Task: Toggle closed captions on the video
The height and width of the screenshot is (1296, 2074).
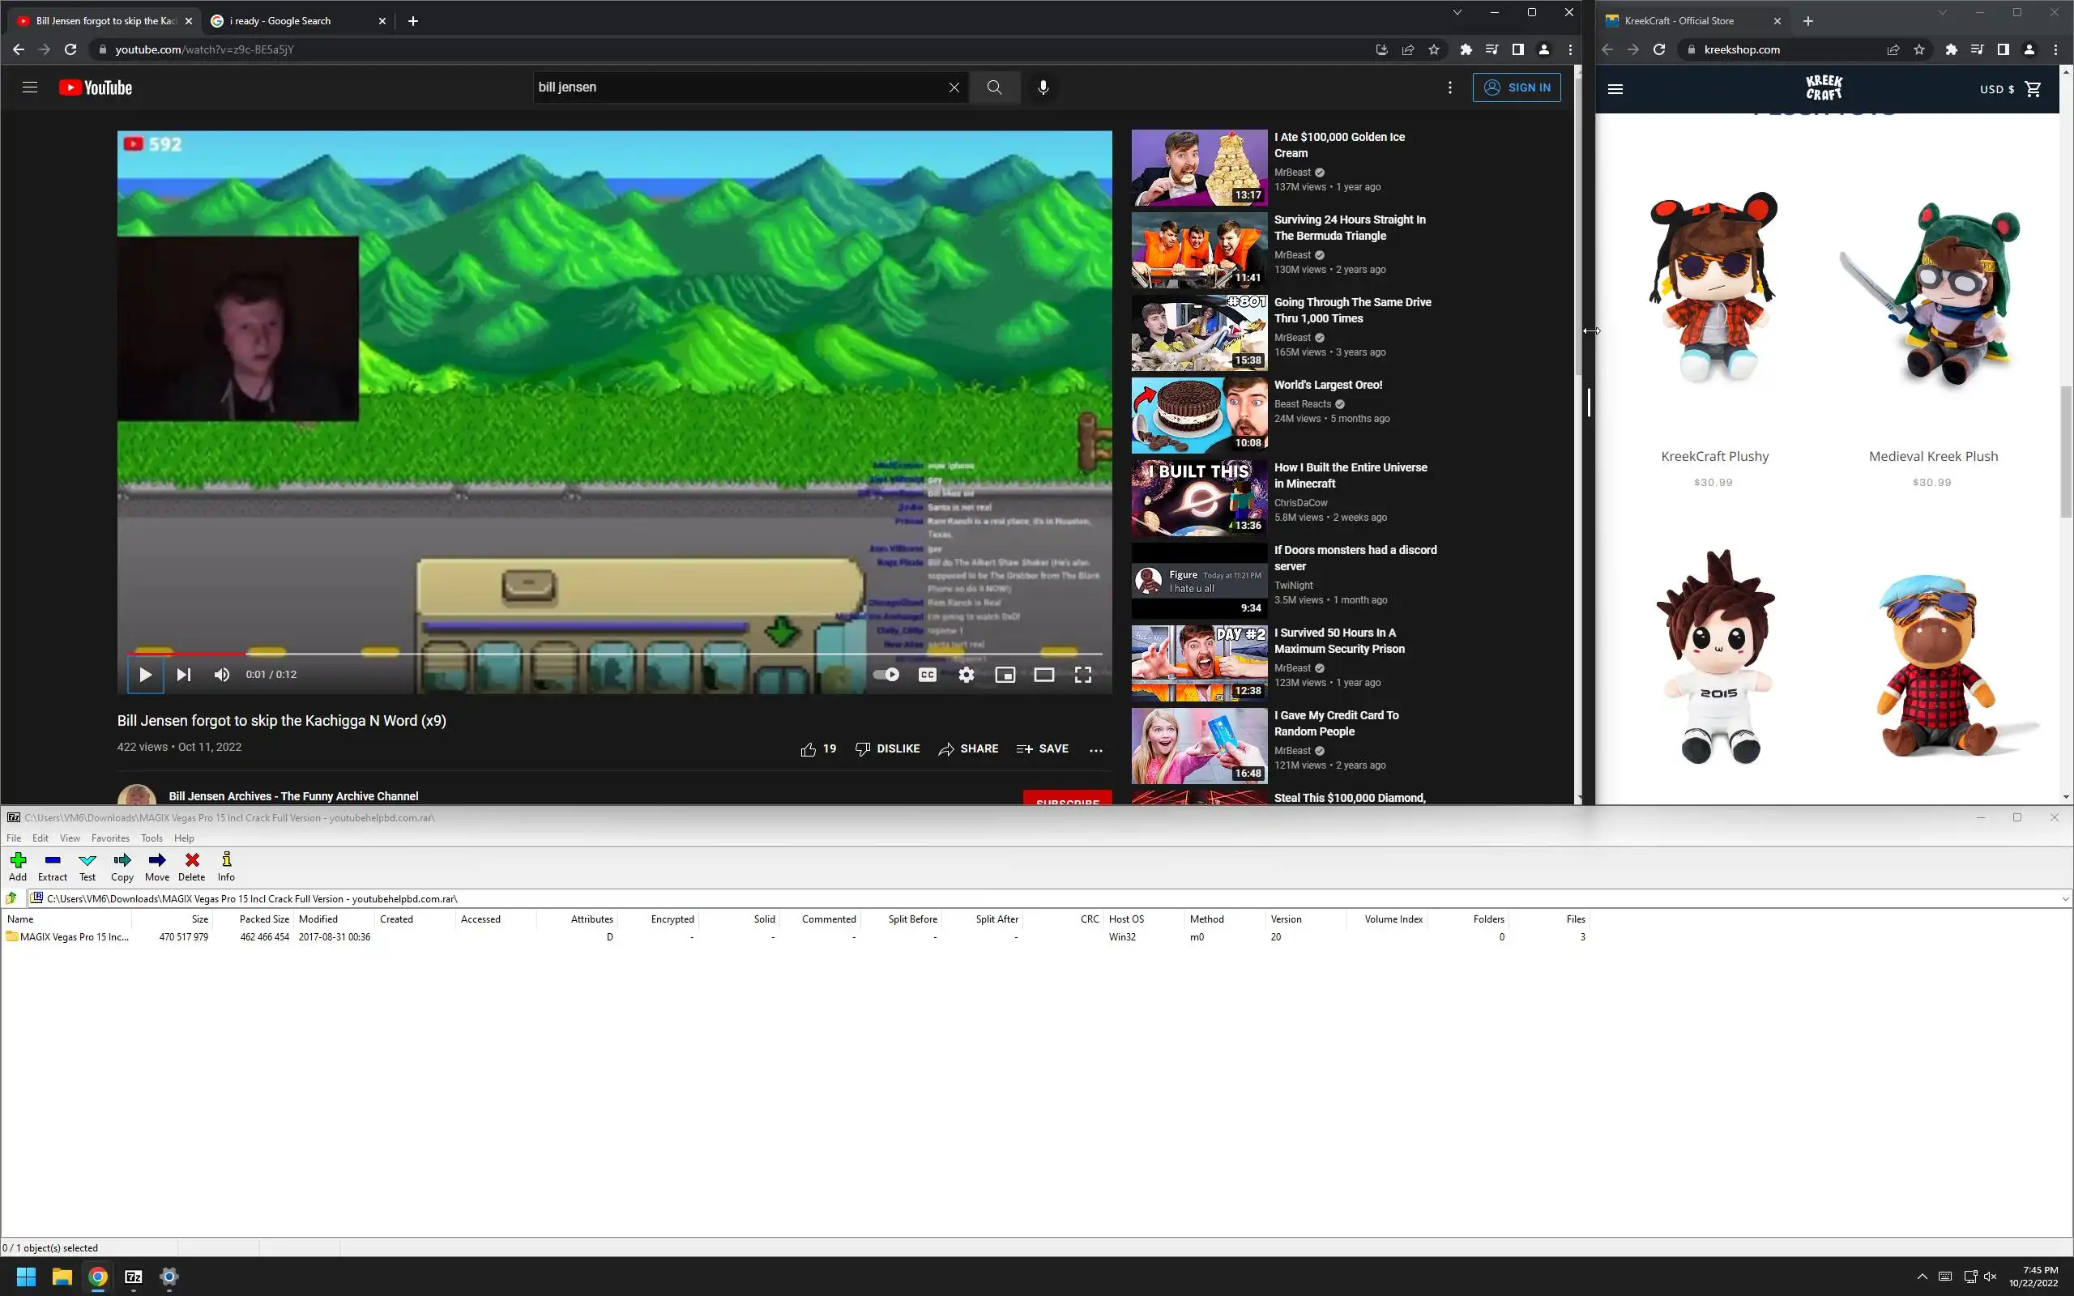Action: click(x=928, y=675)
